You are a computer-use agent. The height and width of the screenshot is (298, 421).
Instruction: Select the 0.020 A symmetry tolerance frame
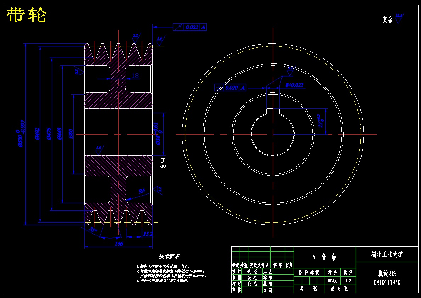230,88
